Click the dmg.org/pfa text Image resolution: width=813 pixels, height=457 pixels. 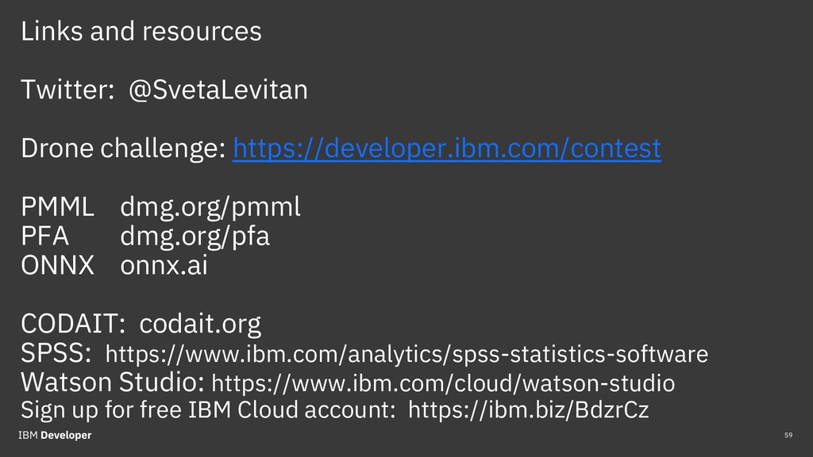pos(195,236)
